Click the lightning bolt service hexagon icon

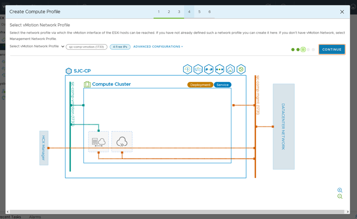(x=187, y=69)
